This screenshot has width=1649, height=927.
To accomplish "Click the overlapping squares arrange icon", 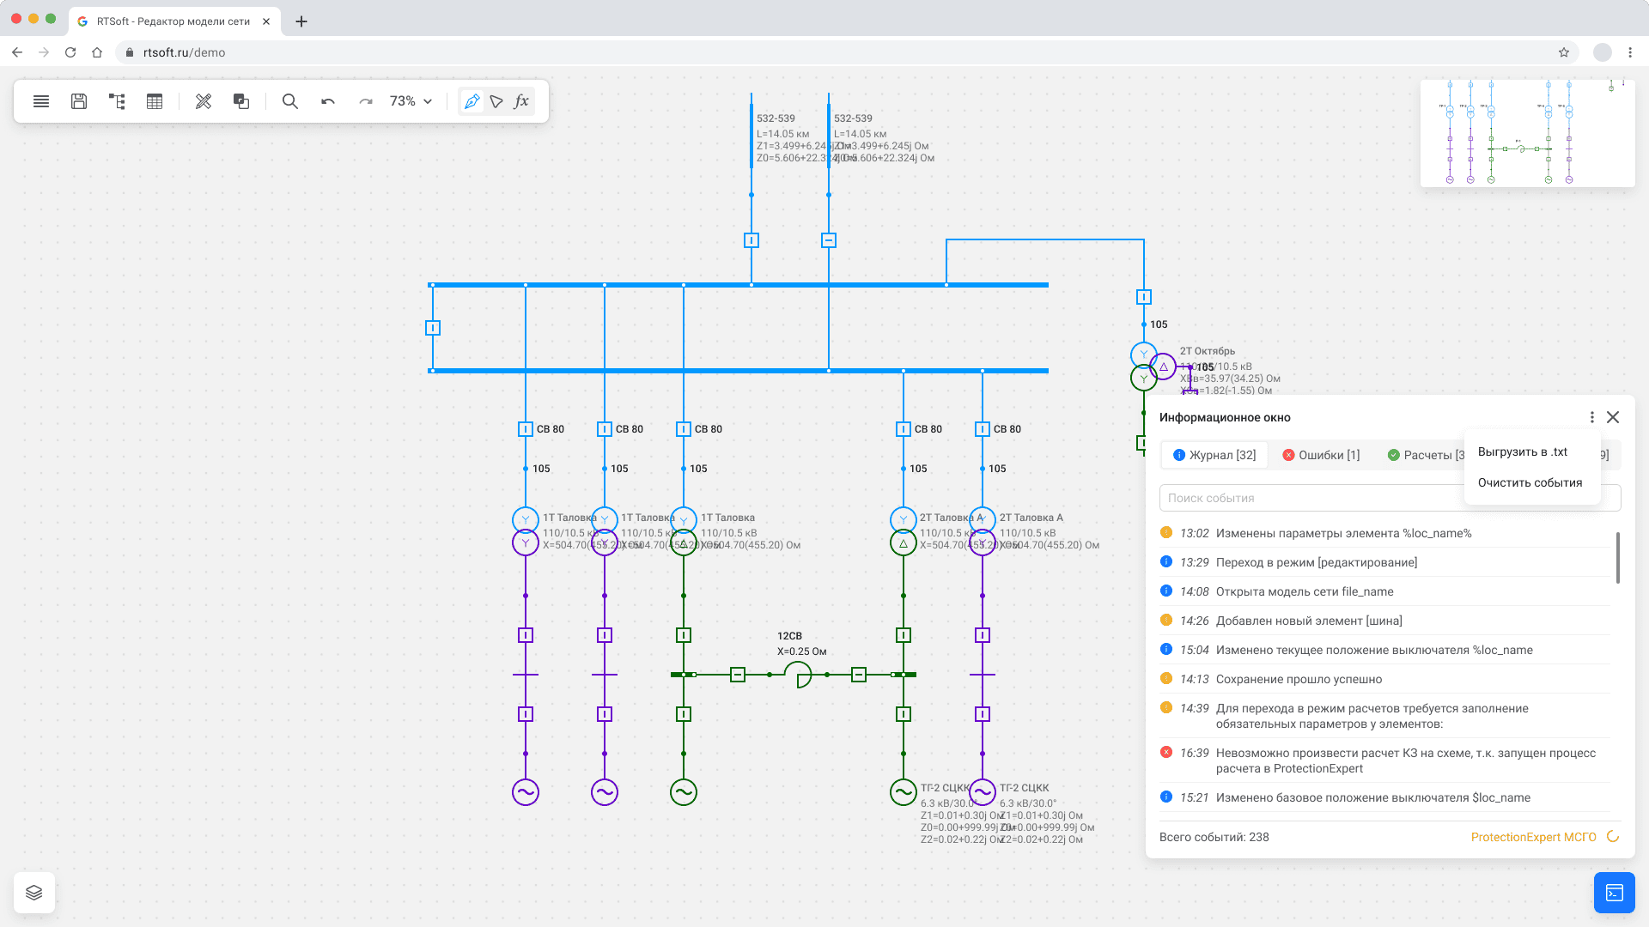I will [x=241, y=101].
